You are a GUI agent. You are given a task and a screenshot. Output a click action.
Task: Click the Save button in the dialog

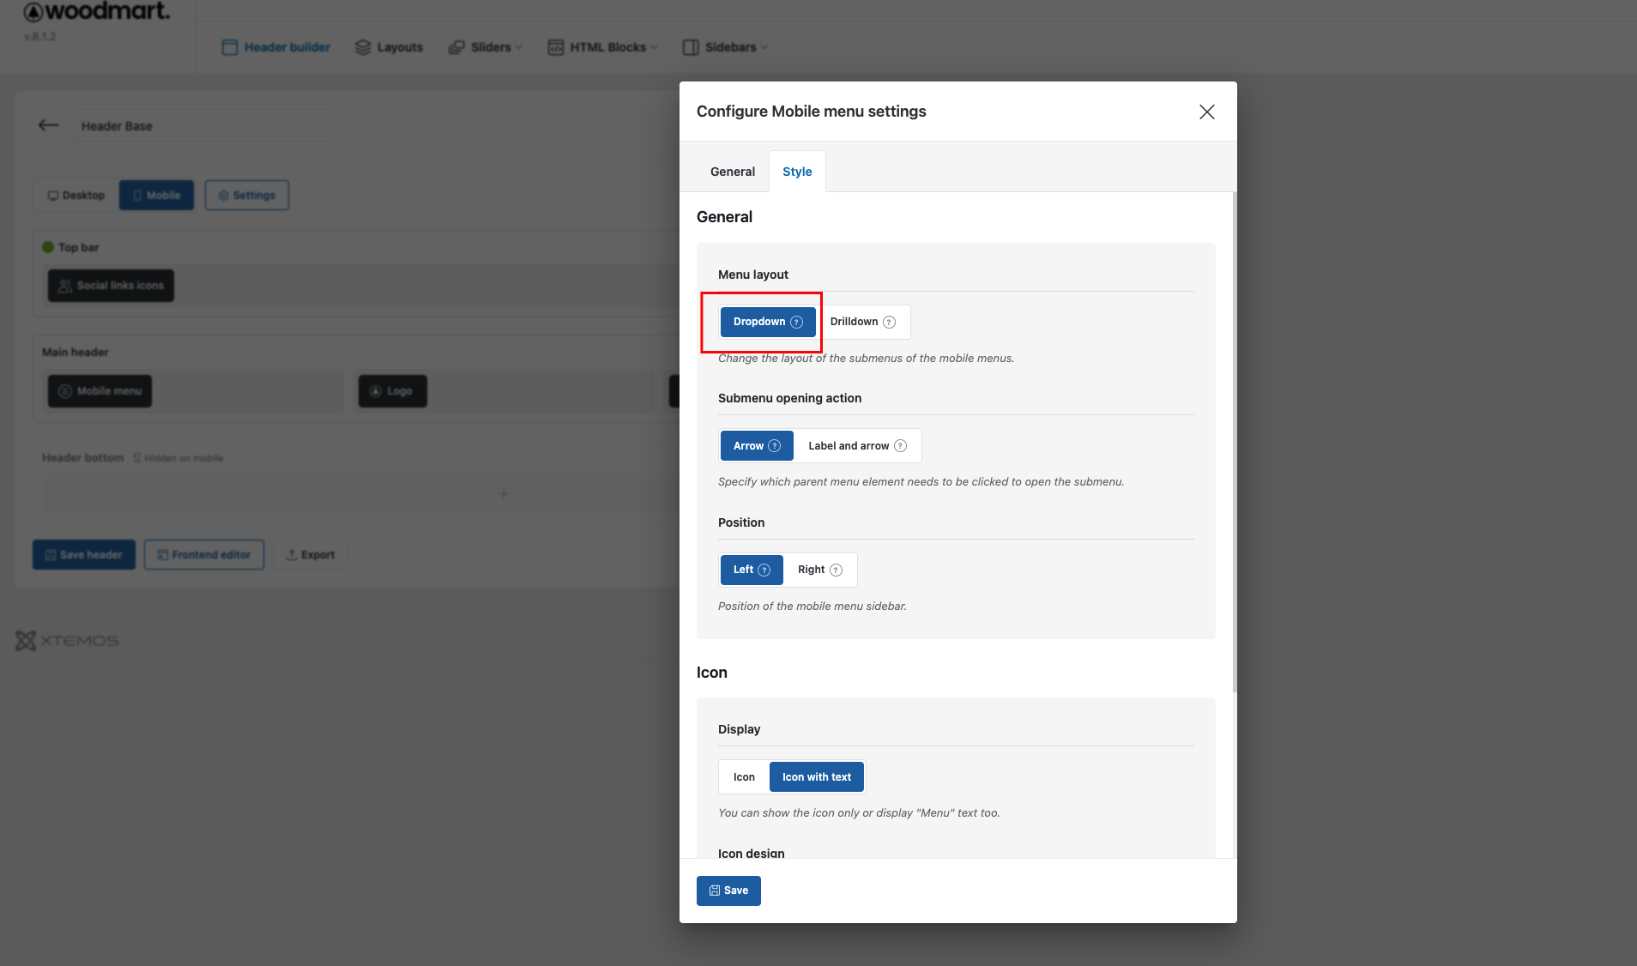point(728,891)
